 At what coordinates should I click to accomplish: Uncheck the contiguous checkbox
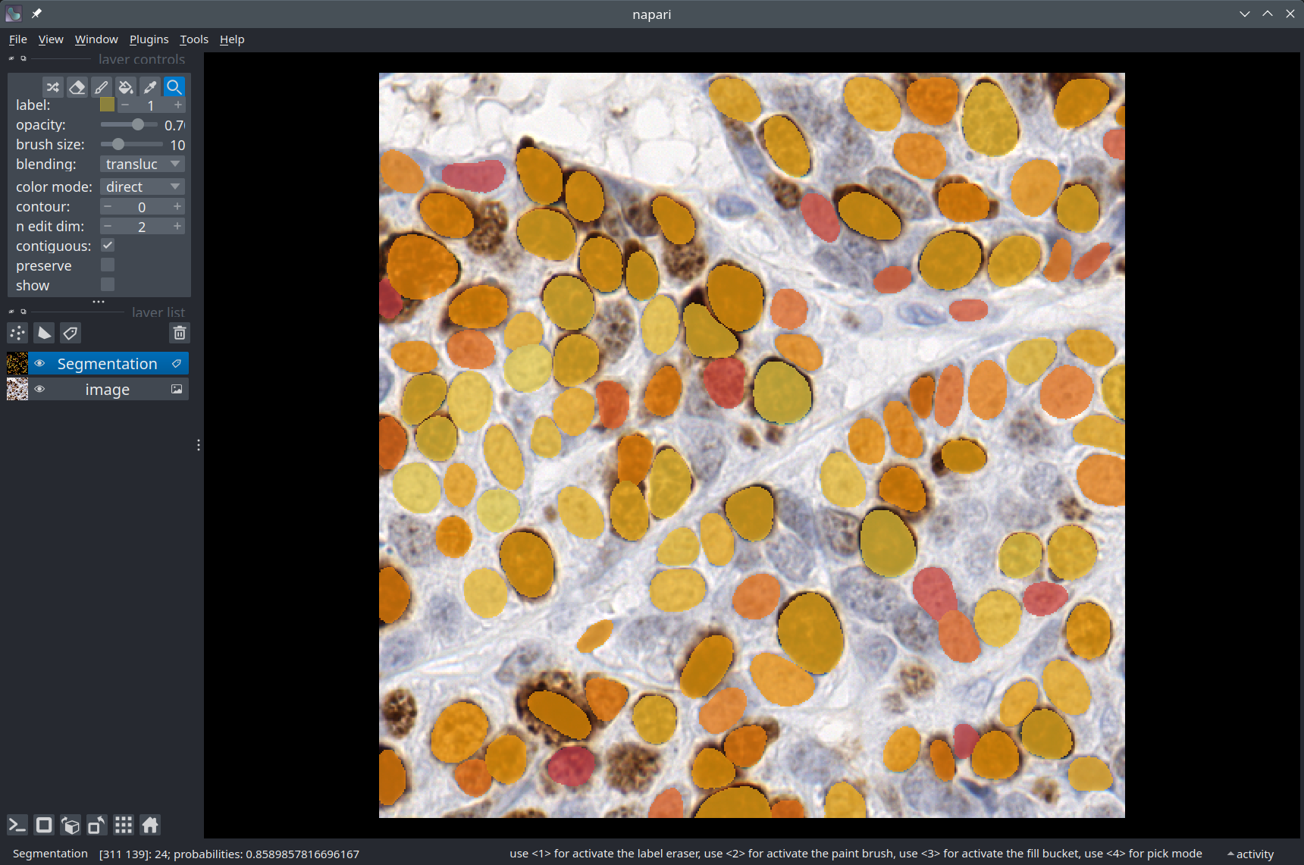[108, 246]
